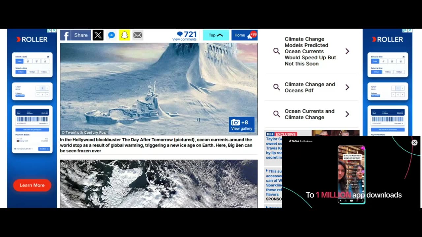Open Taylor Swift exclusive story link
This screenshot has height=237, width=422.
tap(274, 148)
